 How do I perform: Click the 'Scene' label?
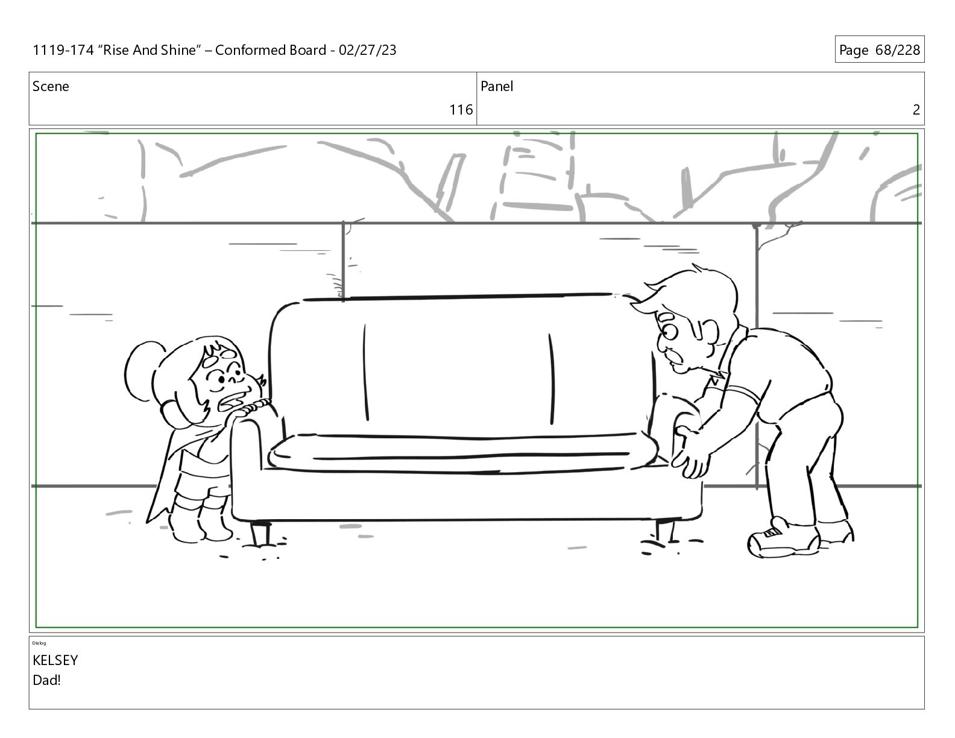coord(51,87)
